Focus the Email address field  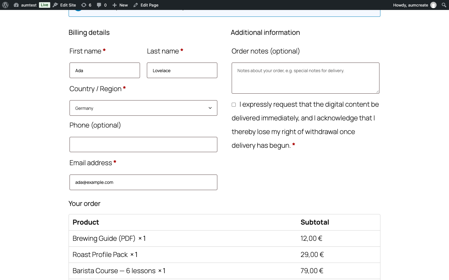[143, 182]
